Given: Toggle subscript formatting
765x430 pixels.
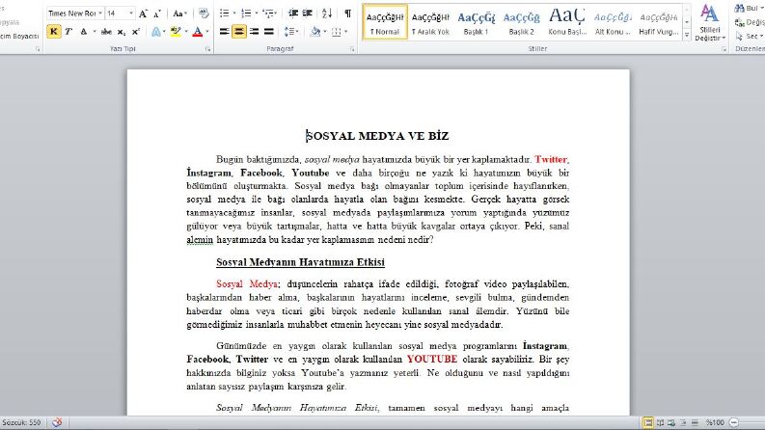Looking at the screenshot, I should (122, 32).
